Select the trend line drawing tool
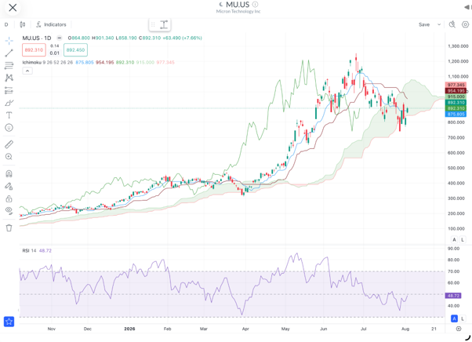472x342 pixels. pos(9,53)
